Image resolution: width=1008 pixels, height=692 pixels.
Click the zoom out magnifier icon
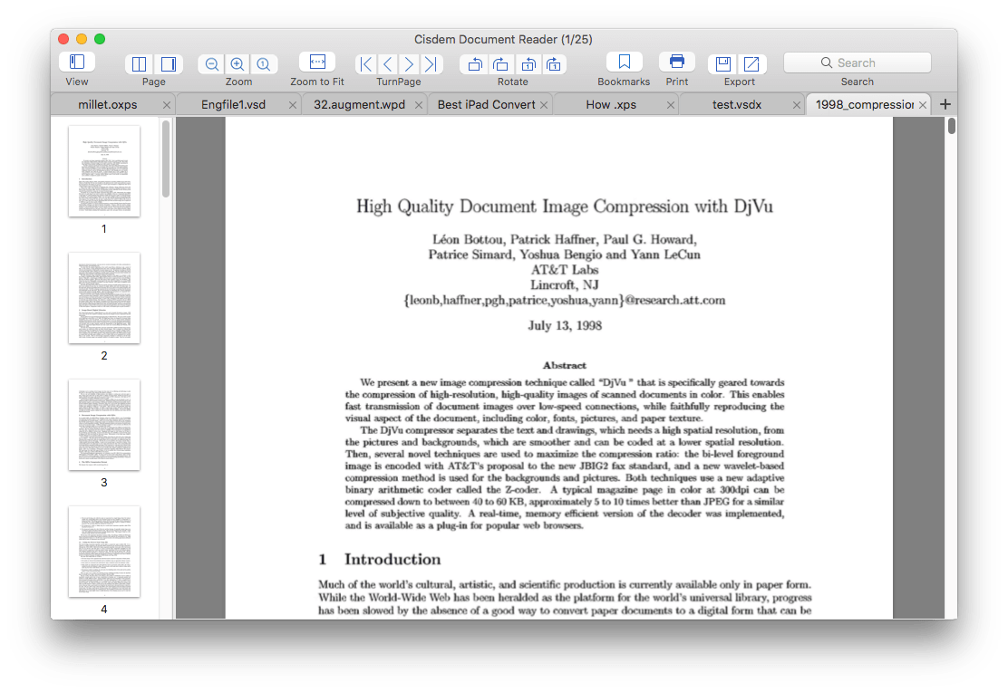click(x=211, y=63)
